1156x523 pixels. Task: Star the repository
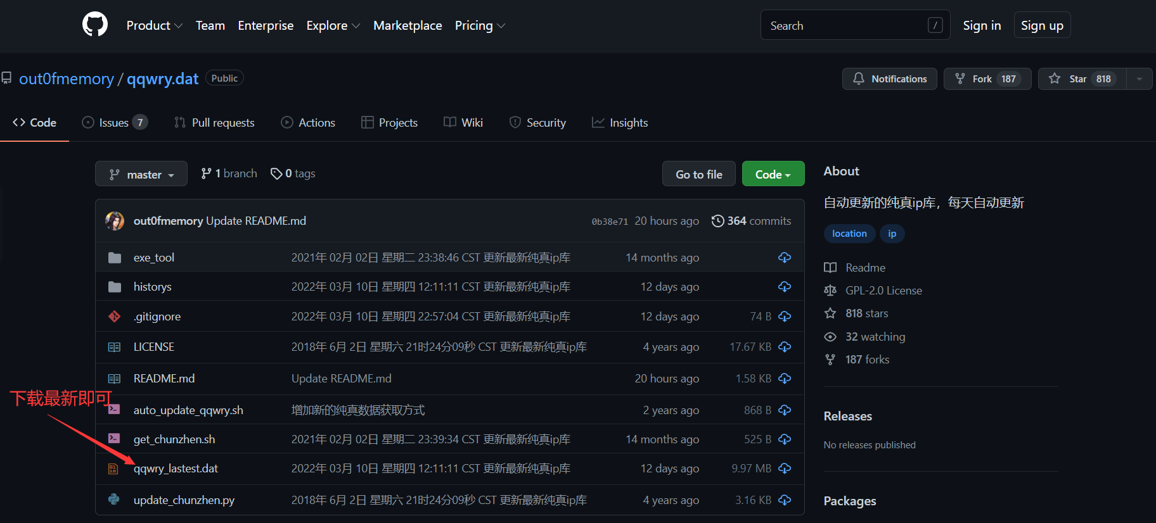pyautogui.click(x=1082, y=79)
